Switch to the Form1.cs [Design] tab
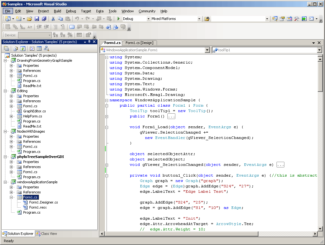This screenshot has height=245, width=325. coord(139,43)
